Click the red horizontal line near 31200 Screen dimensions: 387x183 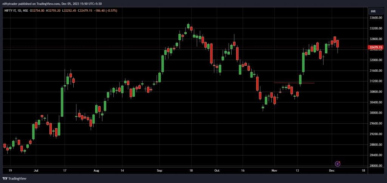coord(294,83)
